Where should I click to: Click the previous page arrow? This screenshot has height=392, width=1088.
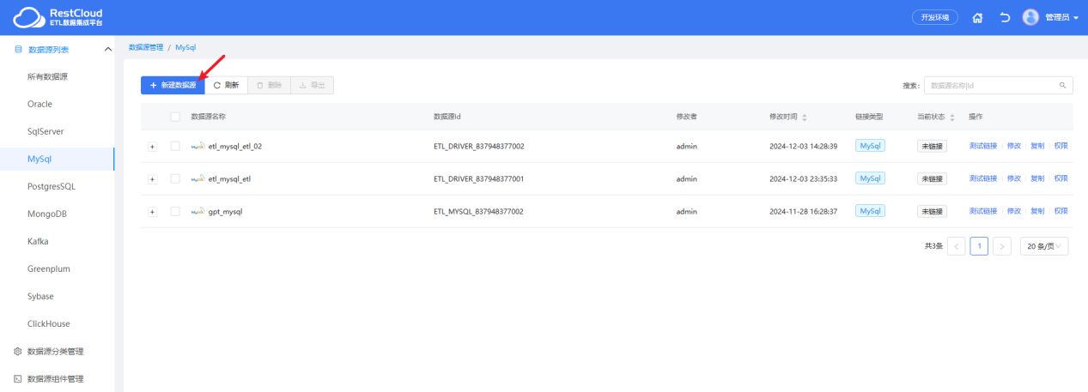coord(957,246)
